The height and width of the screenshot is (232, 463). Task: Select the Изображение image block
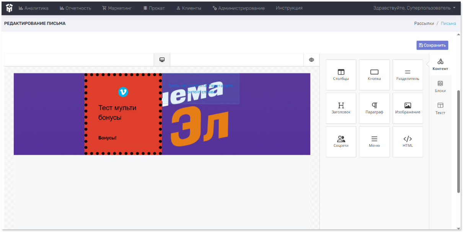coord(408,108)
